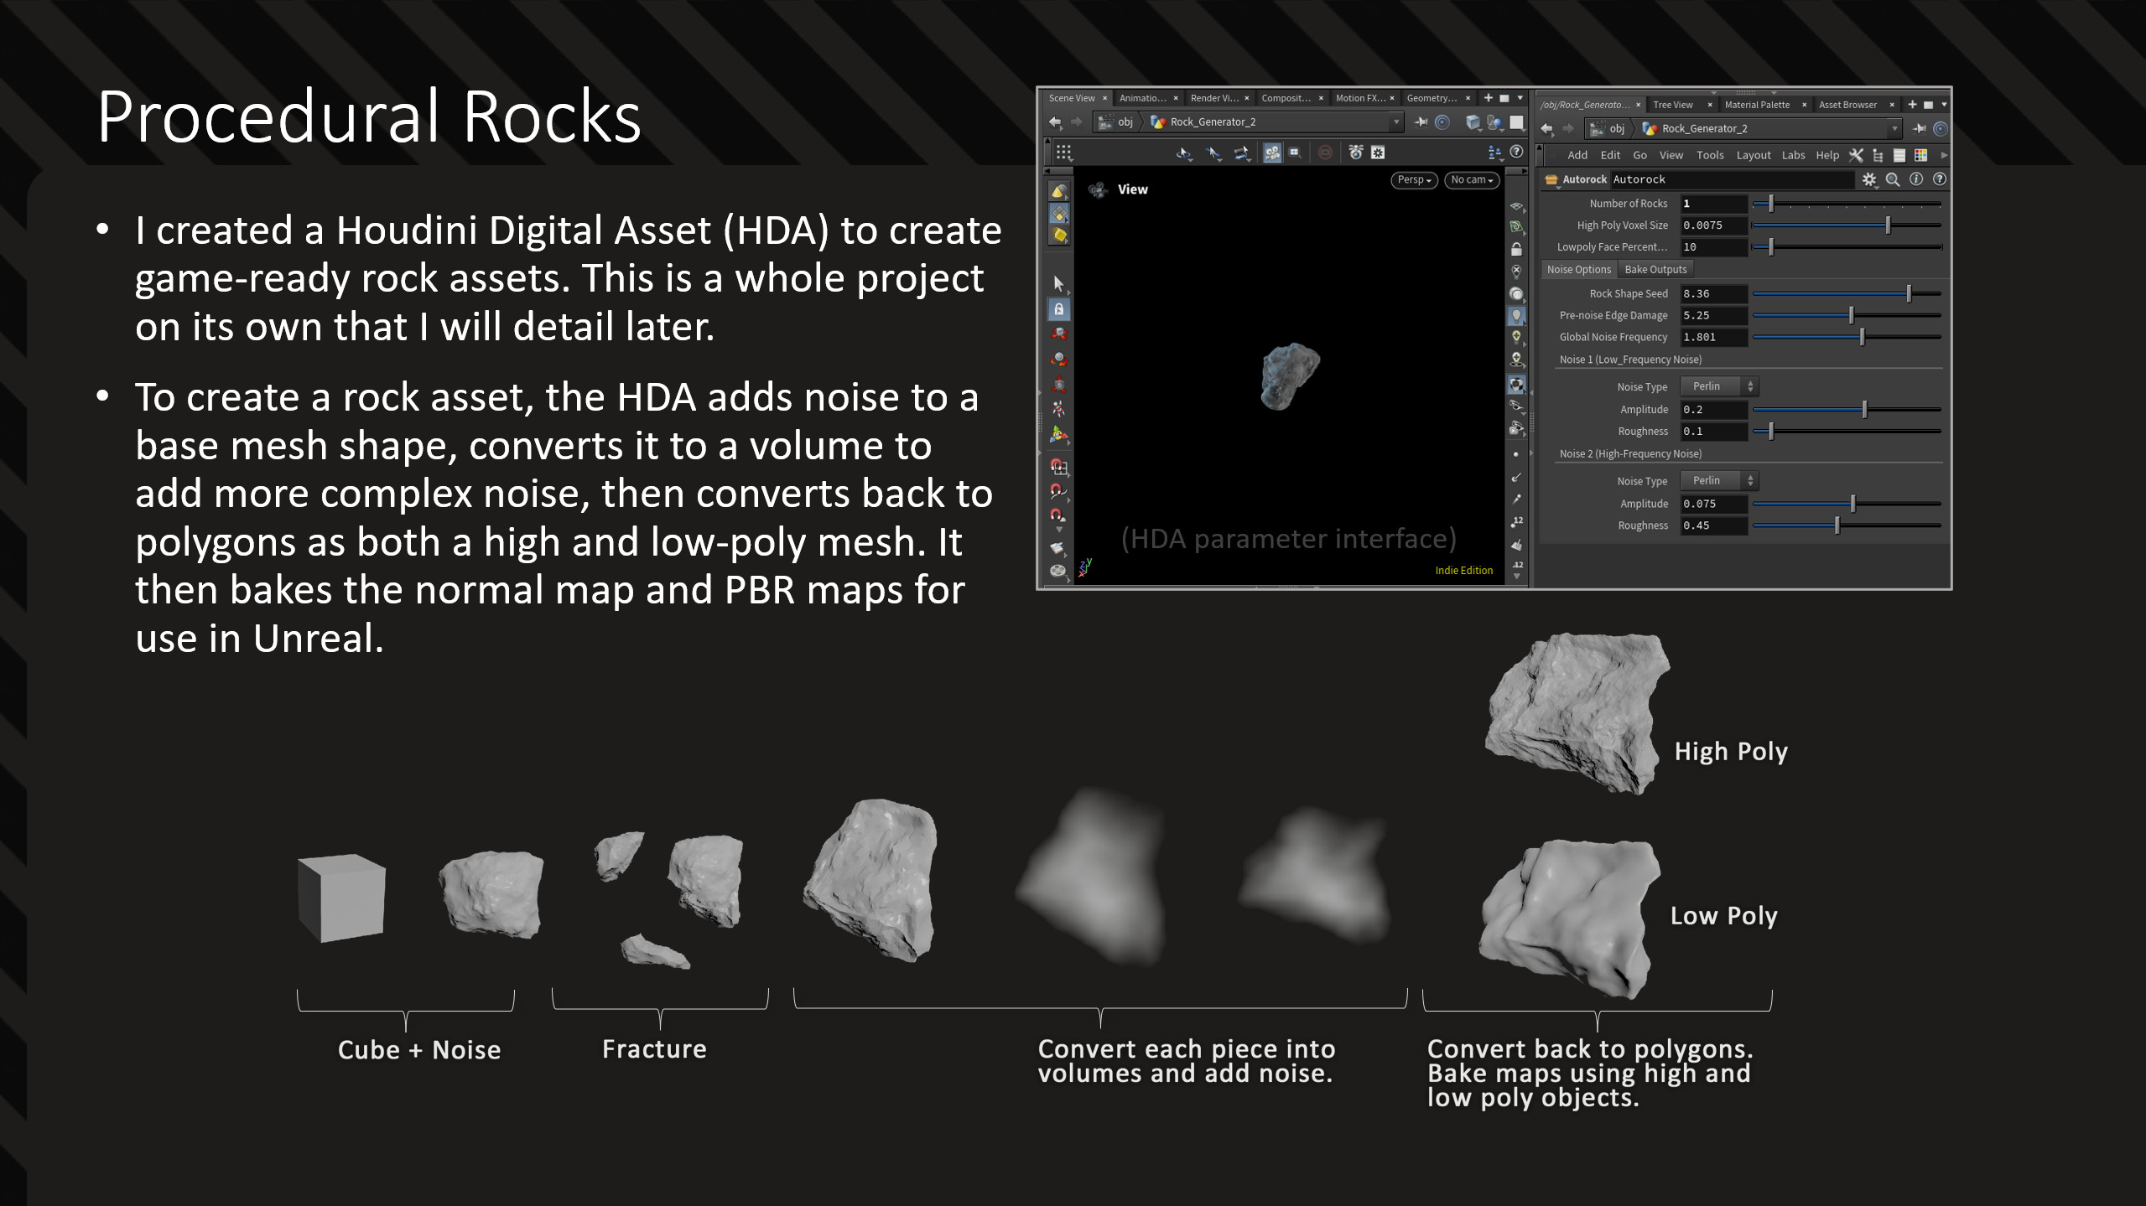This screenshot has height=1206, width=2146.
Task: Toggle the Secure Selection lock
Action: click(1057, 310)
